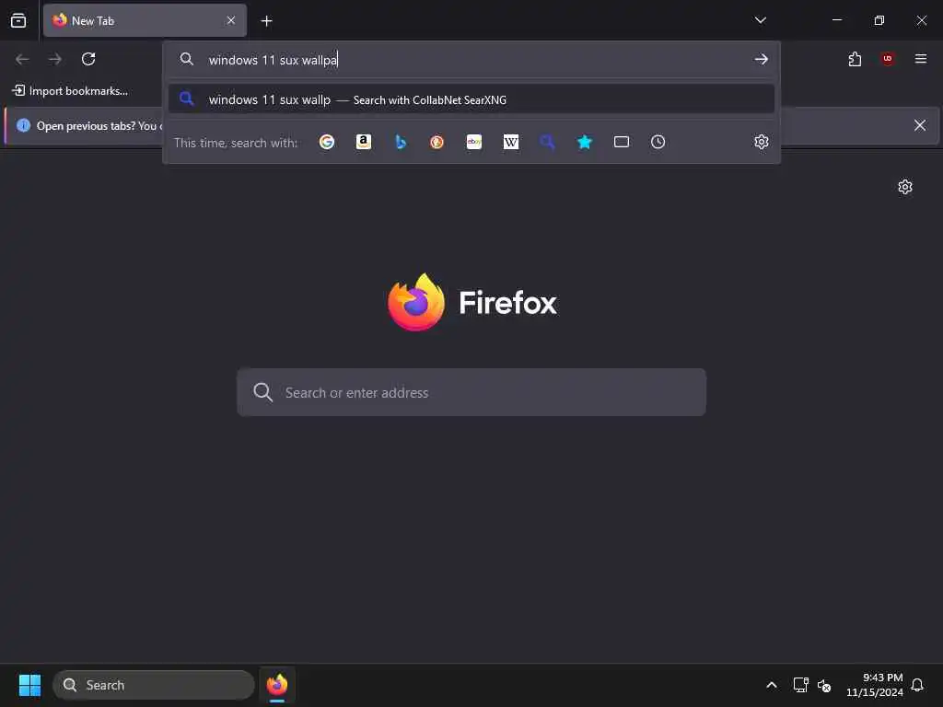
Task: Search bookmarks using the star icon
Action: [585, 142]
